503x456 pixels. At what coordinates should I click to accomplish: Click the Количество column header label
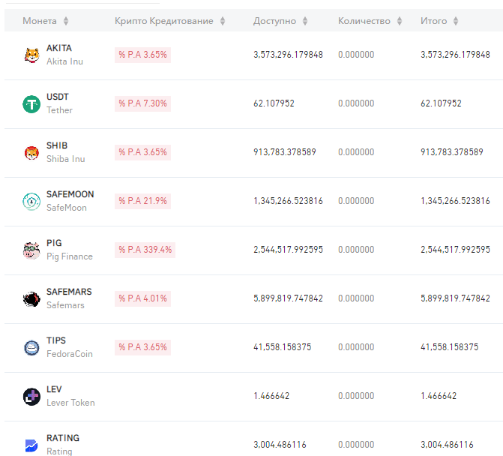click(364, 21)
